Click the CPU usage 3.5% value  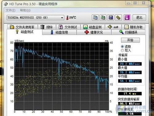(130, 114)
